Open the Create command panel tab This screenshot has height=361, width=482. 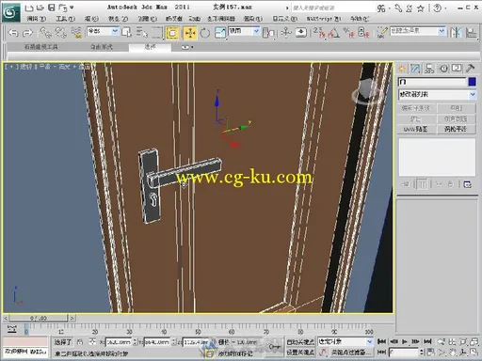[402, 68]
